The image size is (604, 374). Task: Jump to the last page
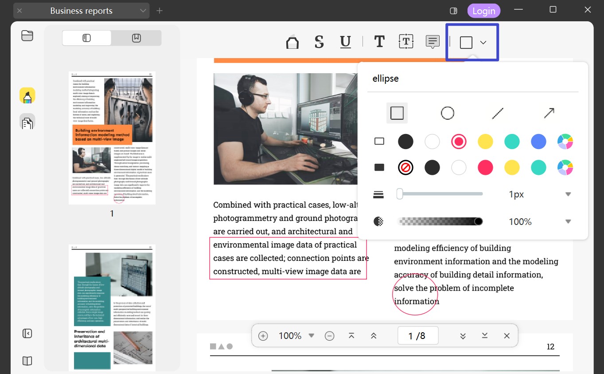point(485,335)
